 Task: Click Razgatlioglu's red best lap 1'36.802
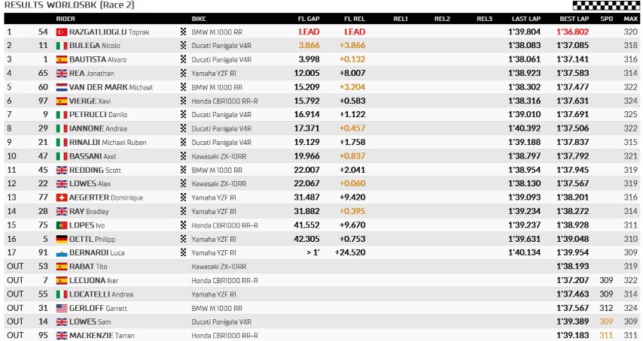572,32
